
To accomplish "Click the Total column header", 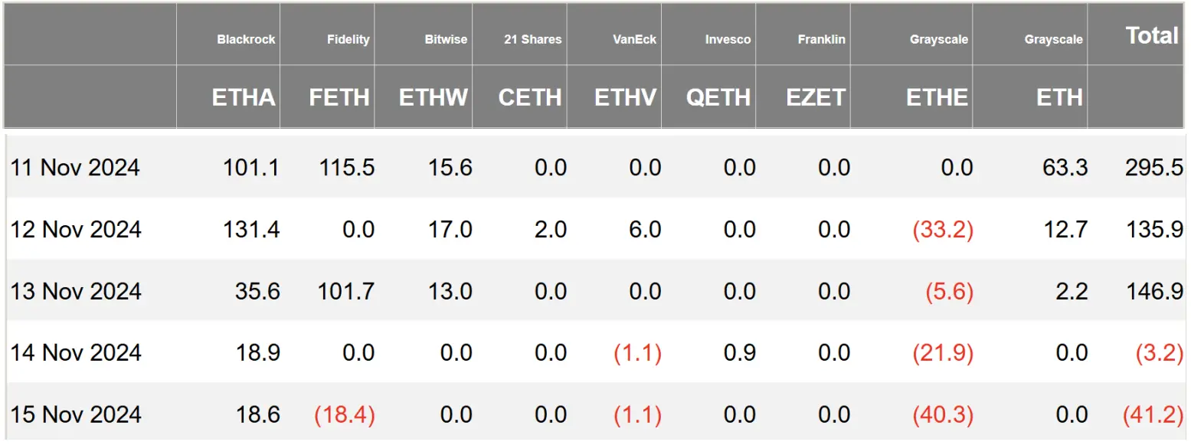I will (x=1151, y=35).
